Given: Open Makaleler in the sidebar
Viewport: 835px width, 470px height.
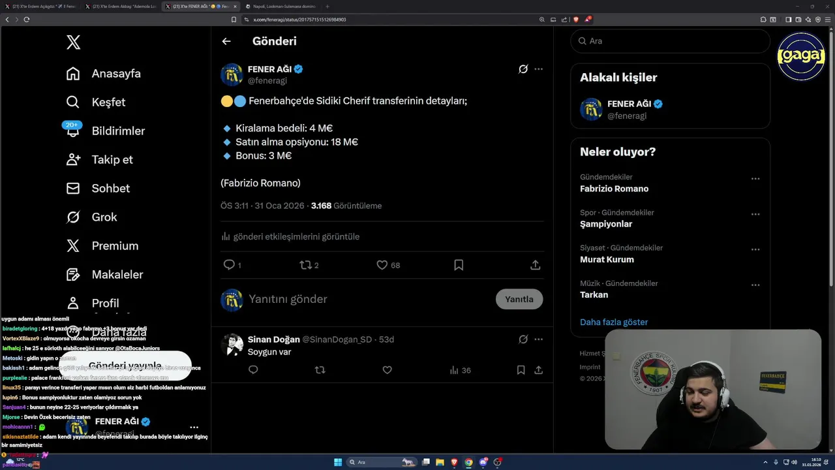Looking at the screenshot, I should pyautogui.click(x=104, y=275).
